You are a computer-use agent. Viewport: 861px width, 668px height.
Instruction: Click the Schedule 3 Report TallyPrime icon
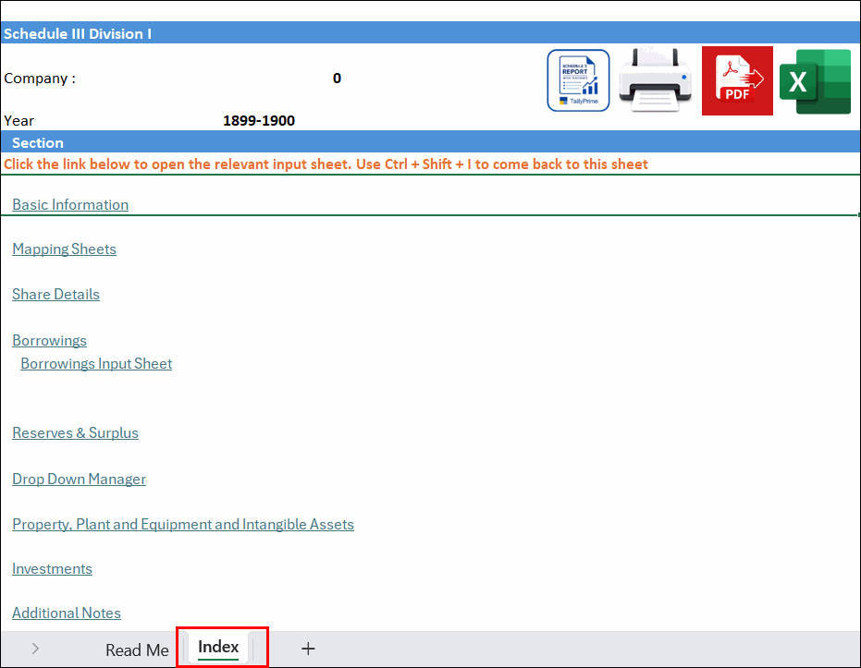coord(578,80)
